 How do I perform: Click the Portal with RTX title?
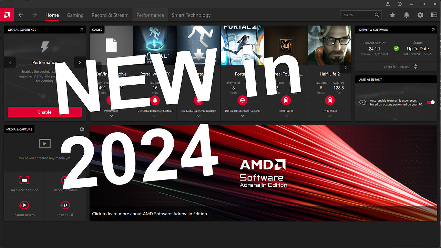[x=155, y=74]
